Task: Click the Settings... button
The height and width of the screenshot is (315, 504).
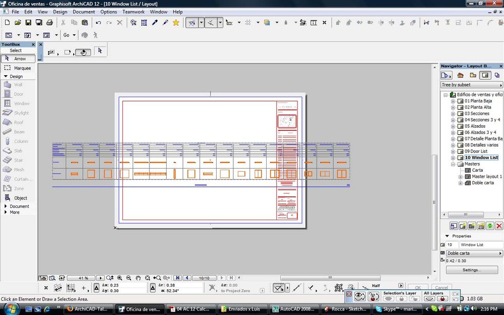Action: 472,270
